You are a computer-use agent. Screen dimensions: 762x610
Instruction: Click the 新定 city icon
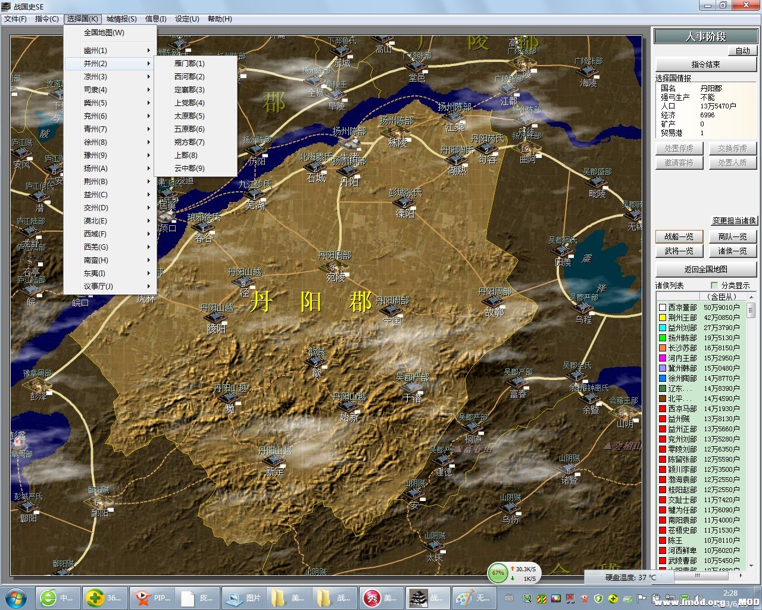(274, 462)
